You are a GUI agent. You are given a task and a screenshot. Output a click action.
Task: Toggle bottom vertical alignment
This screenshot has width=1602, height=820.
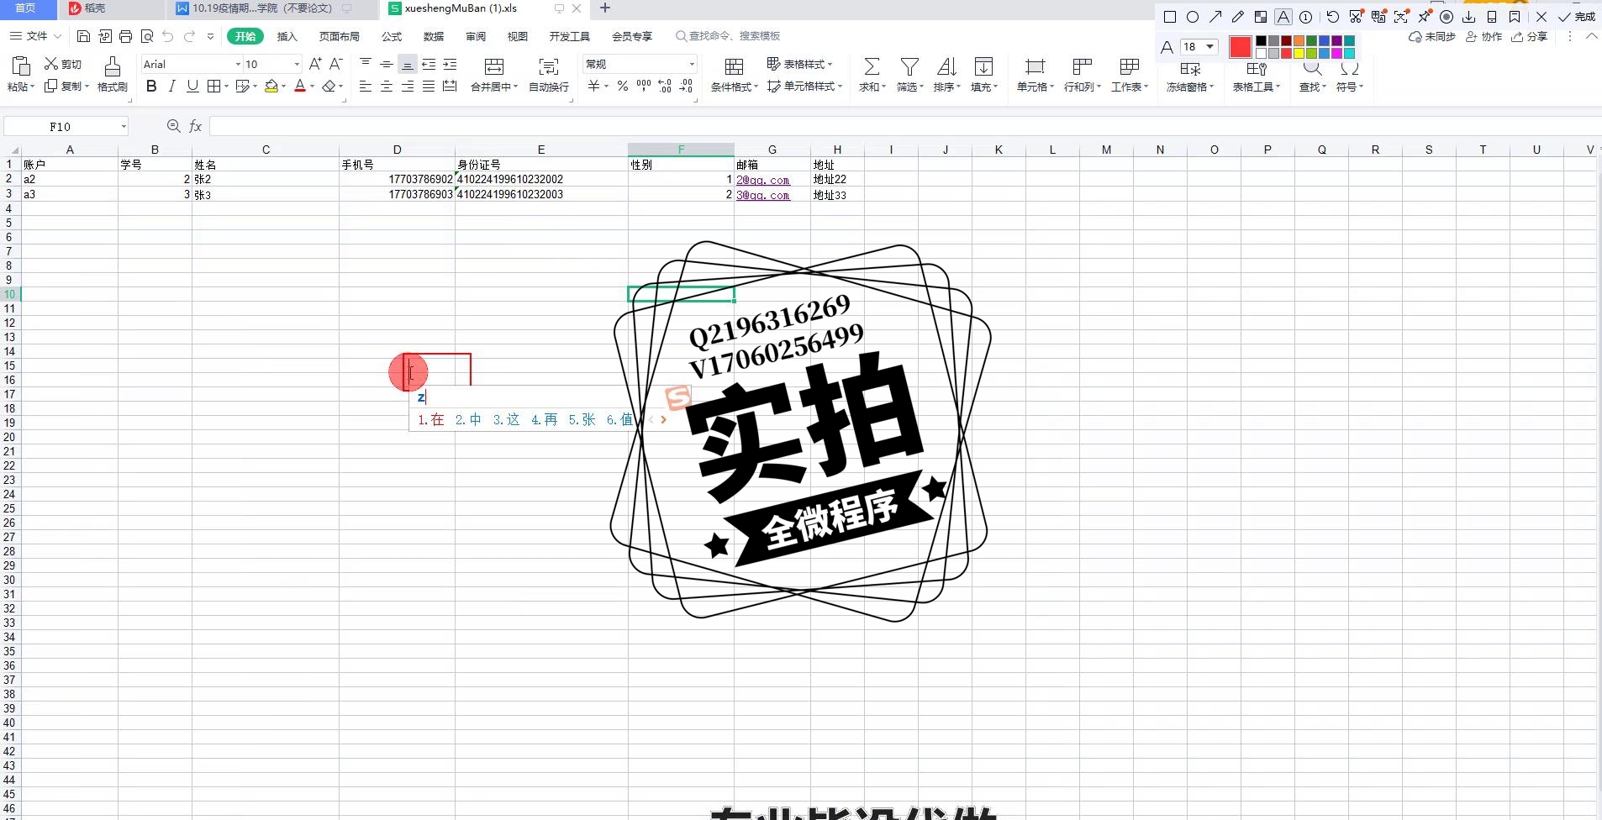[x=408, y=64]
